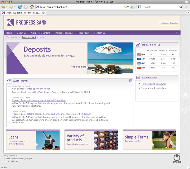The image size is (190, 169).
Task: Click the Progress Bank logo
Action: (x=27, y=23)
